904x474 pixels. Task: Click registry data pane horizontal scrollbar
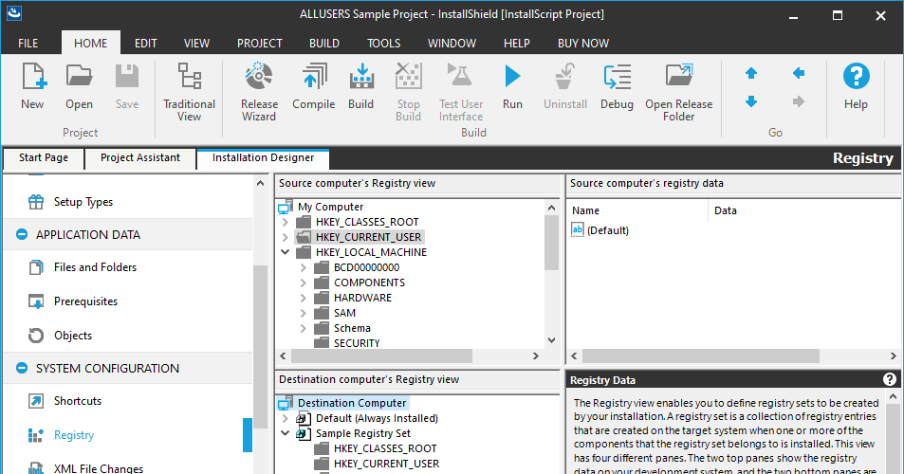[700, 355]
